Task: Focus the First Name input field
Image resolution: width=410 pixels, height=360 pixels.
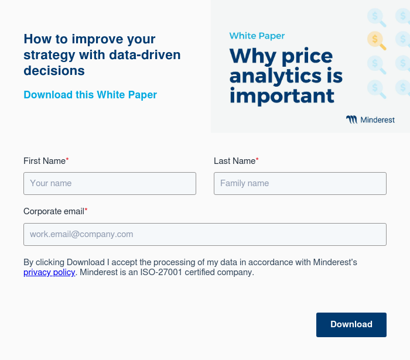Action: click(x=110, y=183)
